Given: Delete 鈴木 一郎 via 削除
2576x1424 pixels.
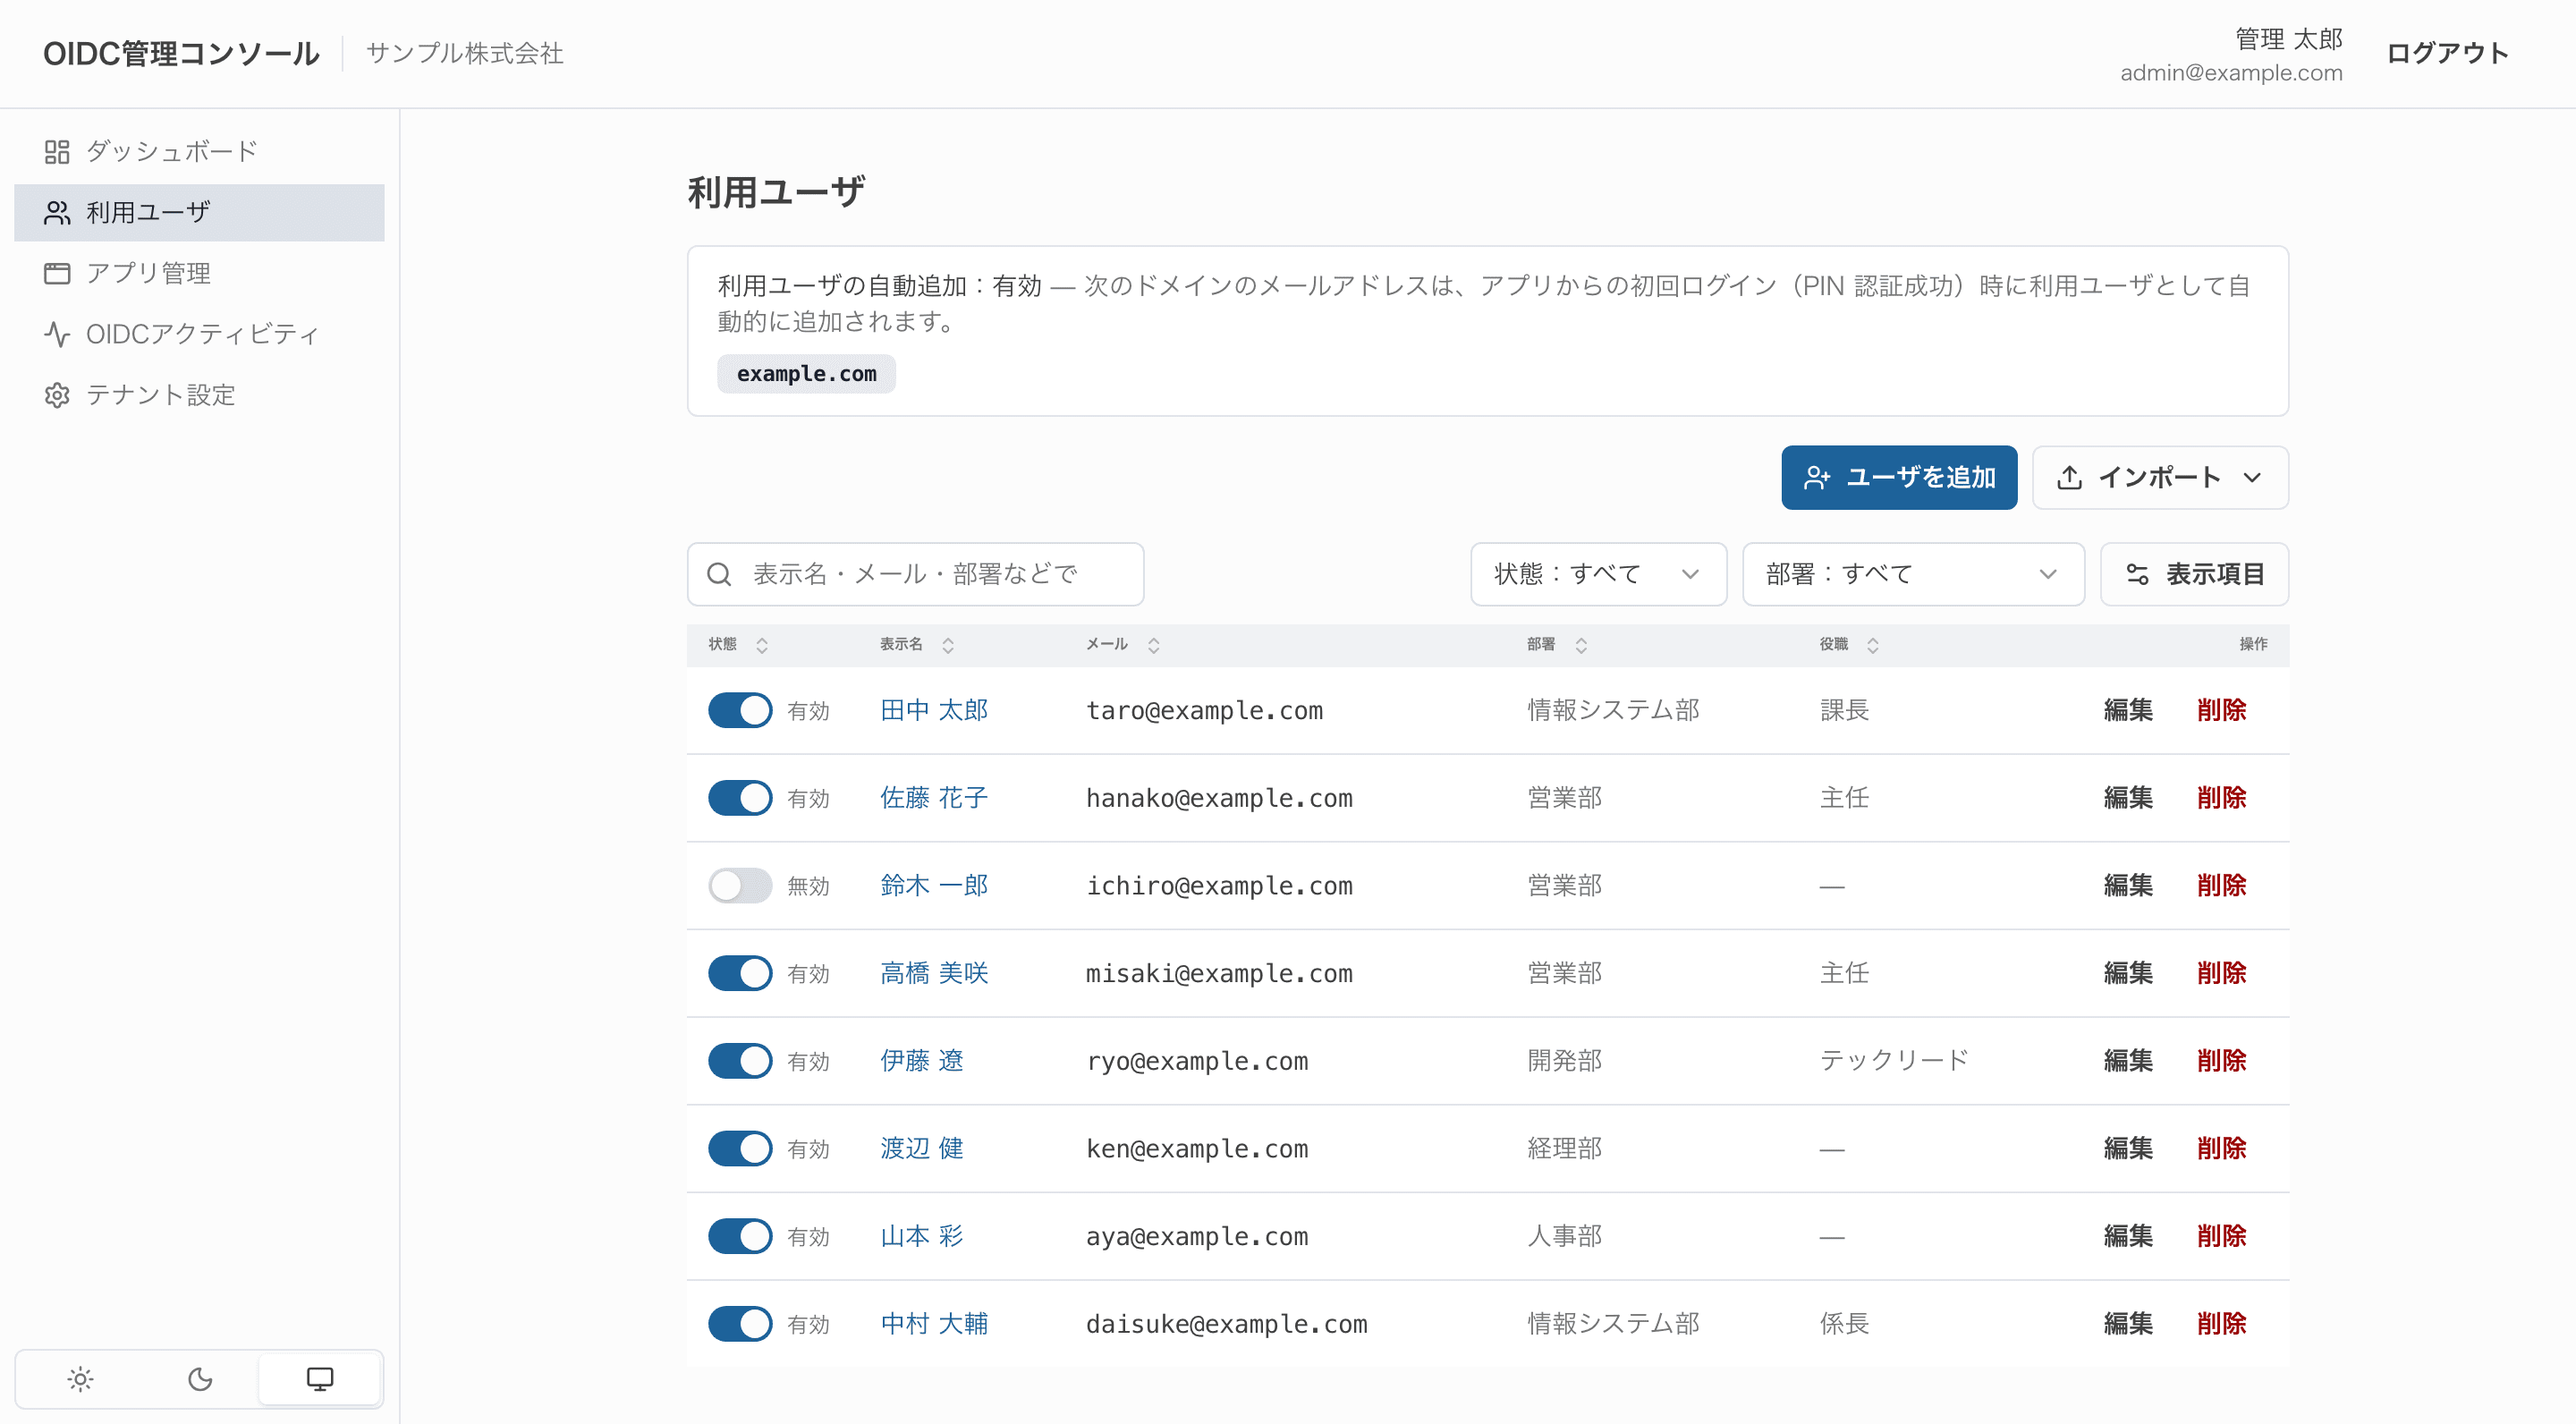Looking at the screenshot, I should 2221,885.
